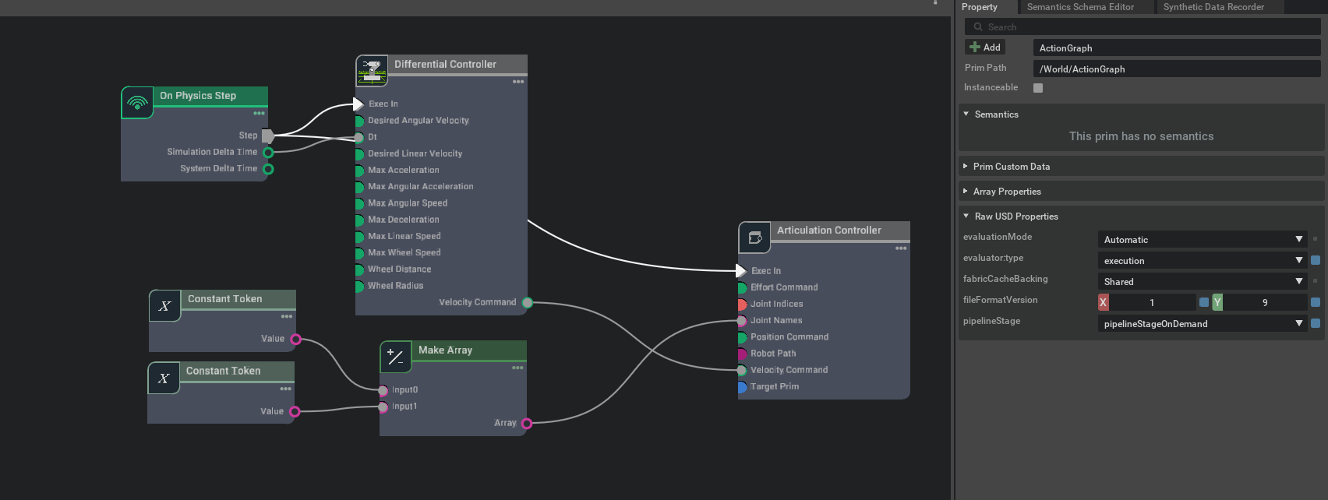
Task: Toggle the Instanceable checkbox
Action: tap(1038, 88)
